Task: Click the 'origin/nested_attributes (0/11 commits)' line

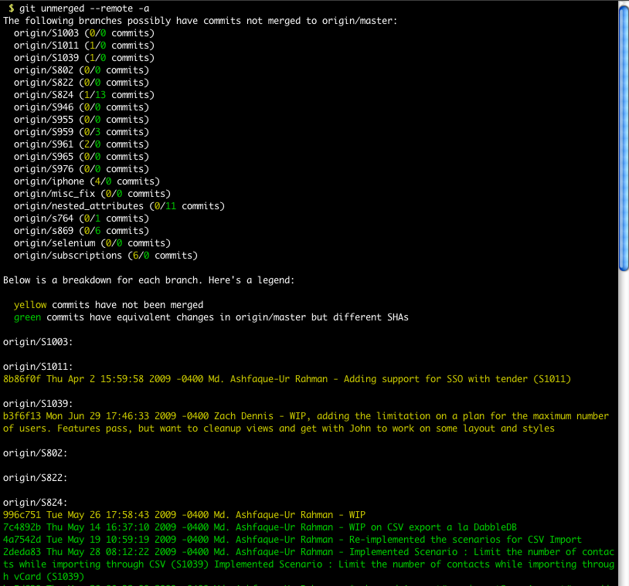Action: coord(119,206)
